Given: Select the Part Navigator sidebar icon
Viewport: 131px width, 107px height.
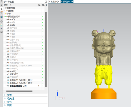Looking at the screenshot, I should click(1, 9).
